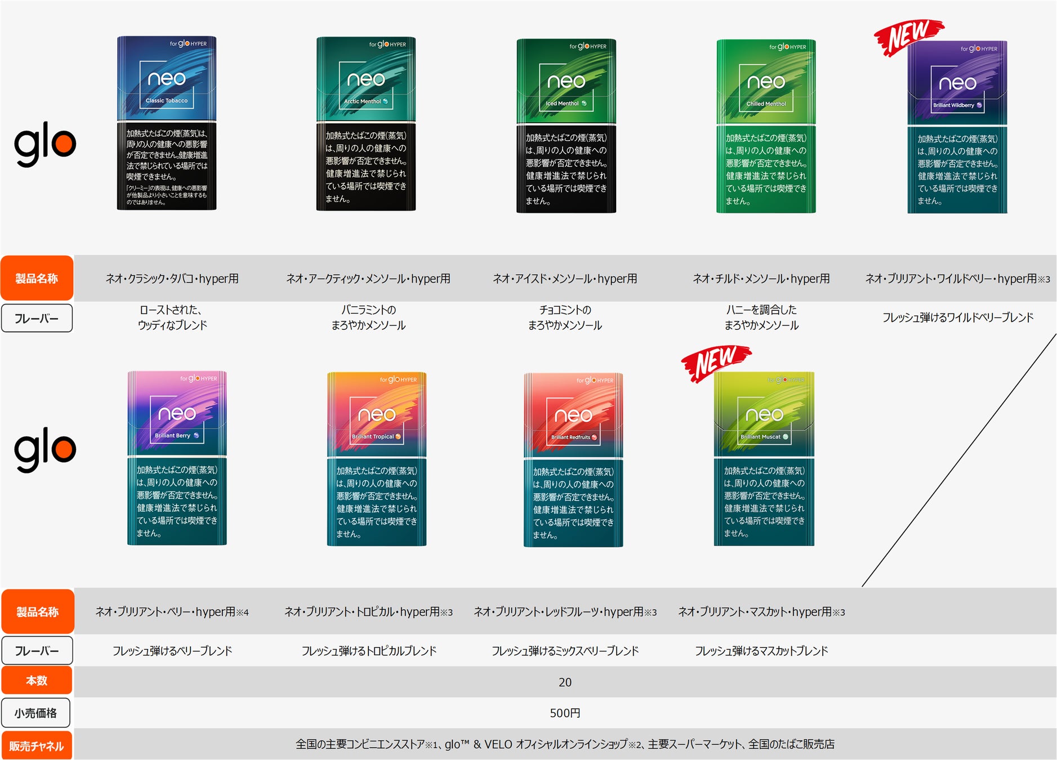Click flavor text フレッシュ弾けるマスカットブレンド
The width and height of the screenshot is (1057, 760).
click(761, 651)
